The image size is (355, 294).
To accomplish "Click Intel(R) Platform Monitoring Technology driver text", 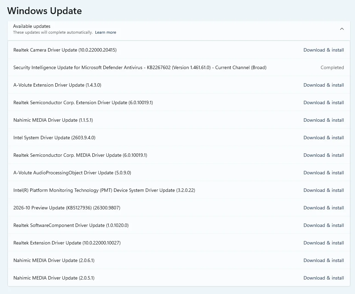I will [x=104, y=190].
